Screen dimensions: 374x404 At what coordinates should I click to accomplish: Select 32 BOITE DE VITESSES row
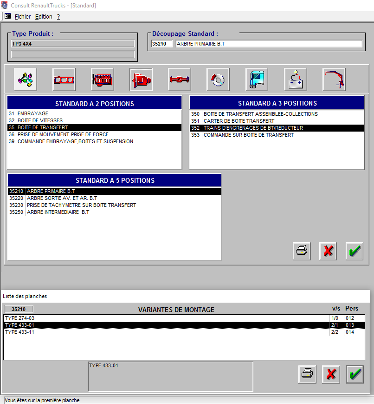[x=40, y=120]
